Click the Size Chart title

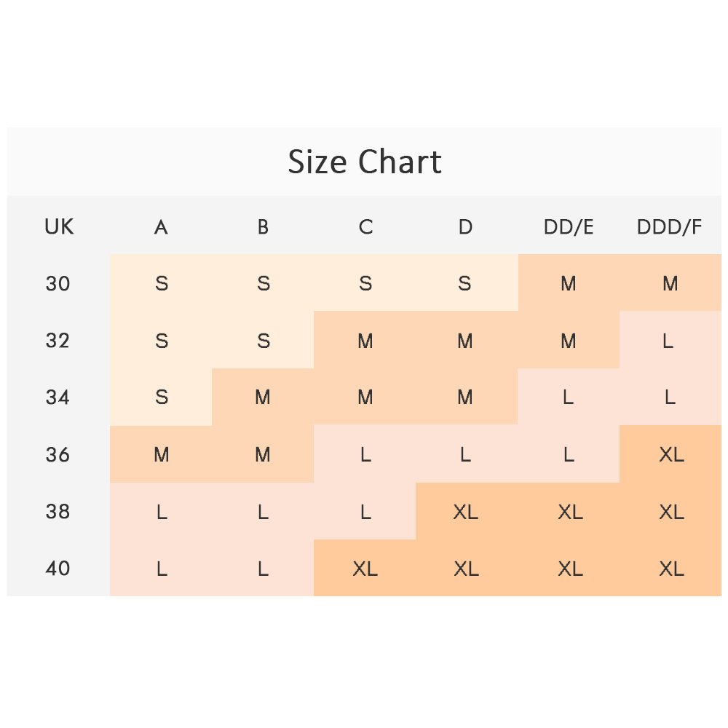click(365, 162)
